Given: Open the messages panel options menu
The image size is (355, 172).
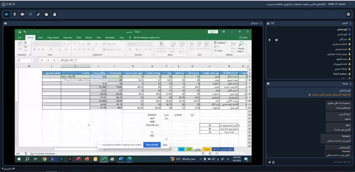Looking at the screenshot, I should click(x=351, y=84).
